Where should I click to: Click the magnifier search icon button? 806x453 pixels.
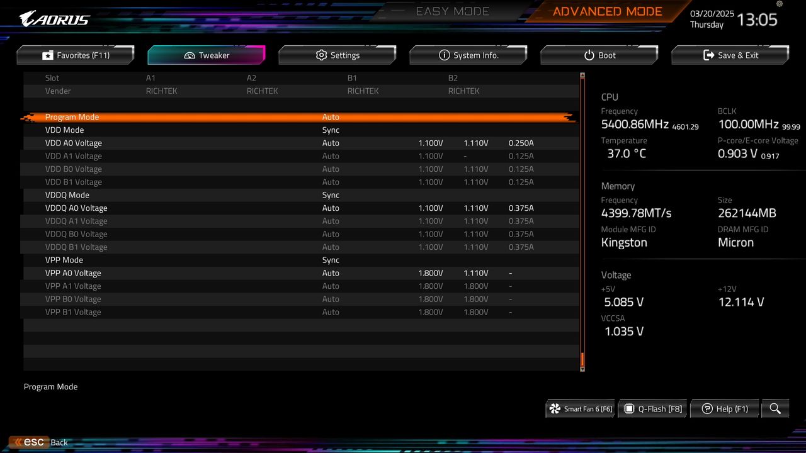coord(775,409)
